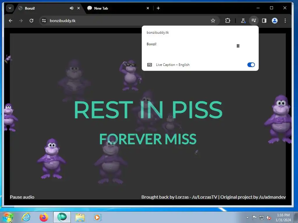Mute audio icon on Bonzi! tab
Screen dimensions: 298x223
pyautogui.click(x=72, y=8)
